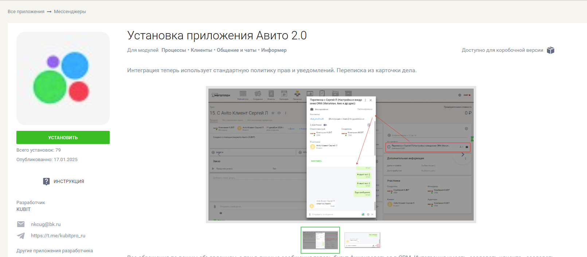Click the email envelope icon
Screen dimensions: 587x257
pyautogui.click(x=21, y=224)
